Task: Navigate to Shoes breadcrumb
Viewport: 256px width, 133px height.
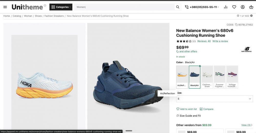Action: pyautogui.click(x=38, y=16)
